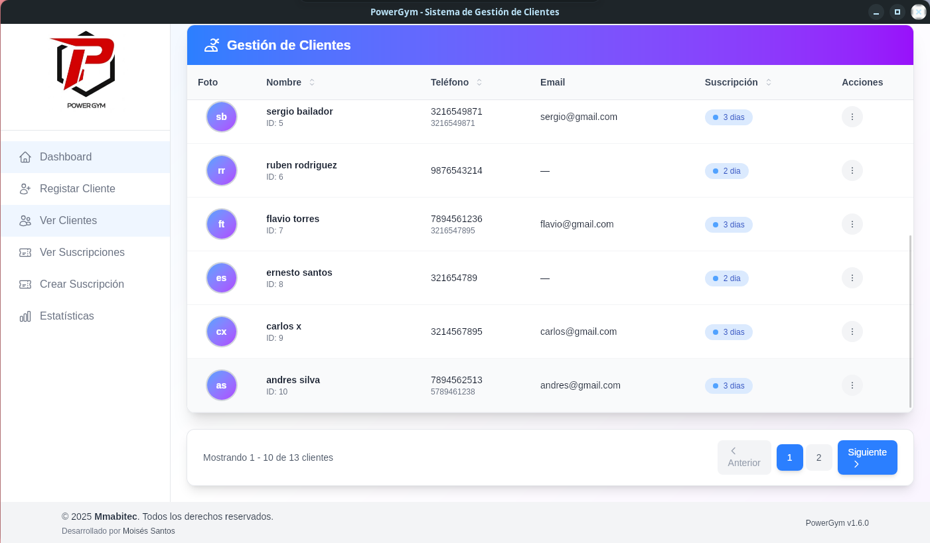Open Ver Suscripciones in the sidebar
The width and height of the screenshot is (930, 543).
tap(86, 253)
